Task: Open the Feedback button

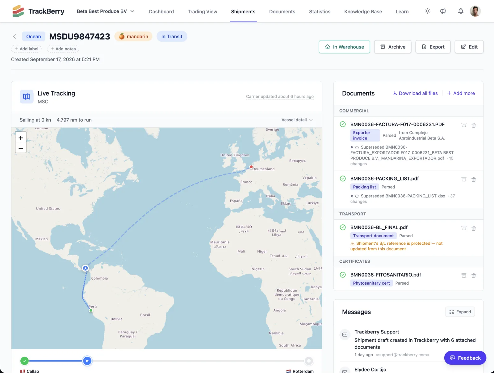Action: pos(465,358)
